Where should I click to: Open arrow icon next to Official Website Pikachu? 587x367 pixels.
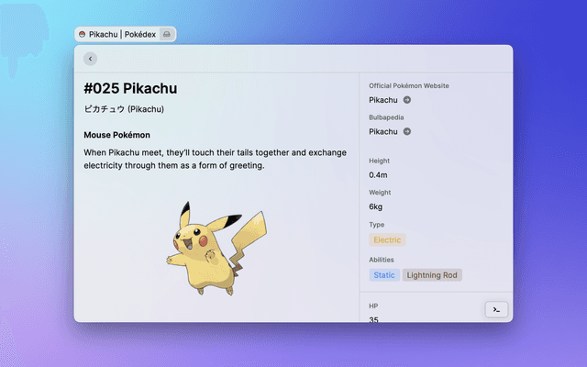click(407, 100)
